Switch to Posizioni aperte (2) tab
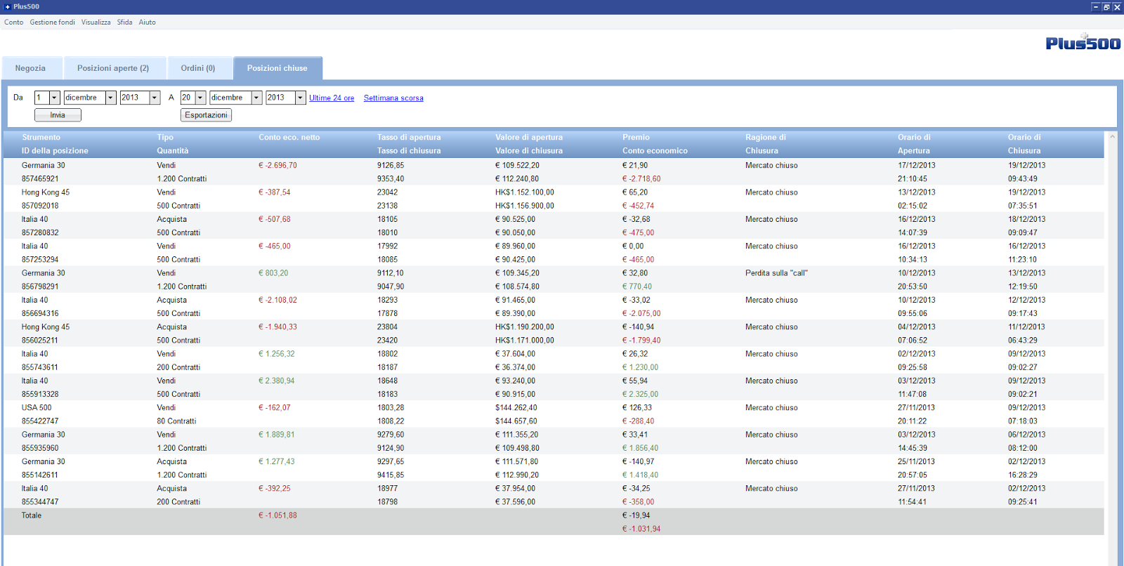 point(115,68)
